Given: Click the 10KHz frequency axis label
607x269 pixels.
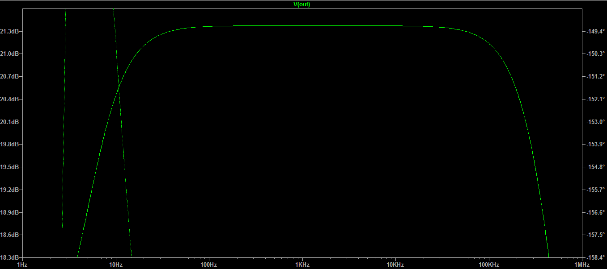Looking at the screenshot, I should click(x=395, y=265).
